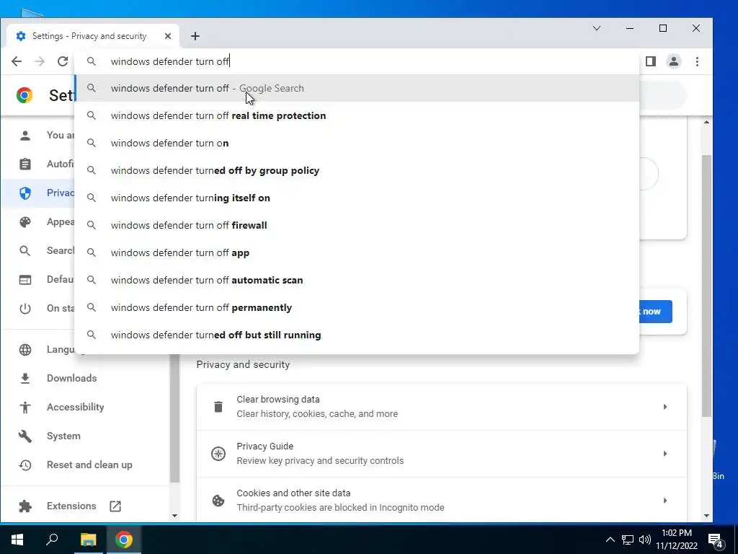Open the notification center with 4 alerts
Viewport: 738px width, 554px height.
716,540
